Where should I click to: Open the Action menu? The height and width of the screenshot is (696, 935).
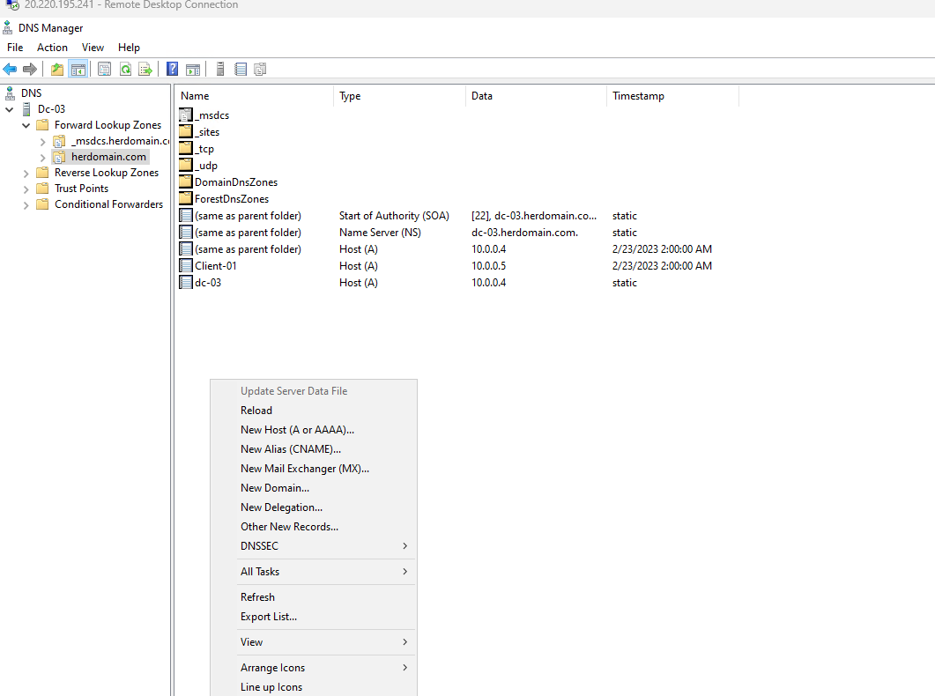[x=52, y=47]
